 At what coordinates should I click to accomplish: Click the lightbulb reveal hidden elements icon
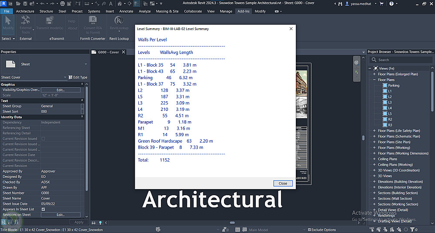pyautogui.click(x=100, y=223)
